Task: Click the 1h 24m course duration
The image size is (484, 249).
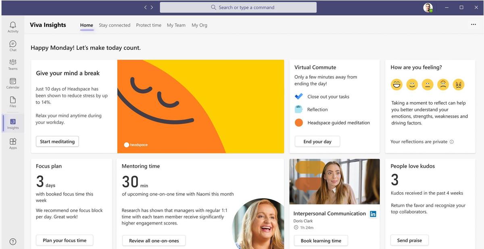Action: click(307, 228)
